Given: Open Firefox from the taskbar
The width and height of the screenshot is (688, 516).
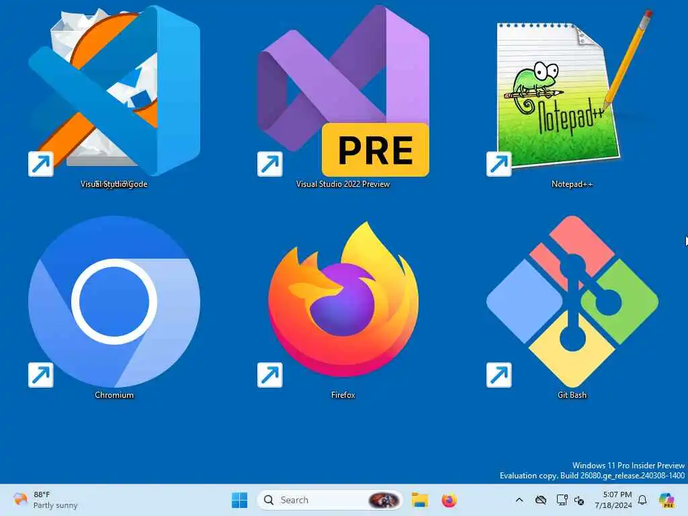Looking at the screenshot, I should [x=449, y=500].
